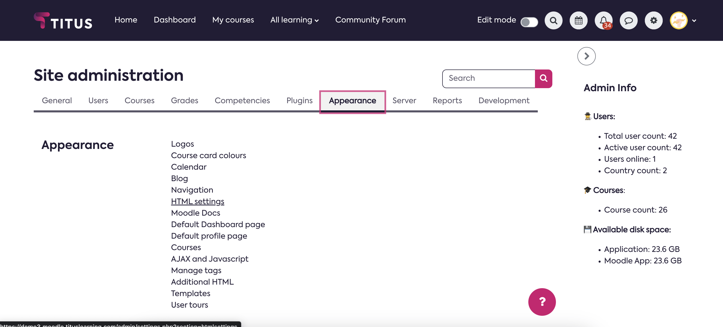
Task: Expand the All learning dropdown
Action: click(x=294, y=20)
